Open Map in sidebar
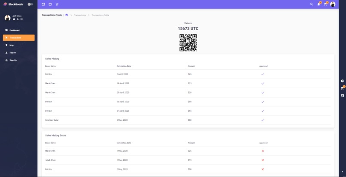 point(19,45)
